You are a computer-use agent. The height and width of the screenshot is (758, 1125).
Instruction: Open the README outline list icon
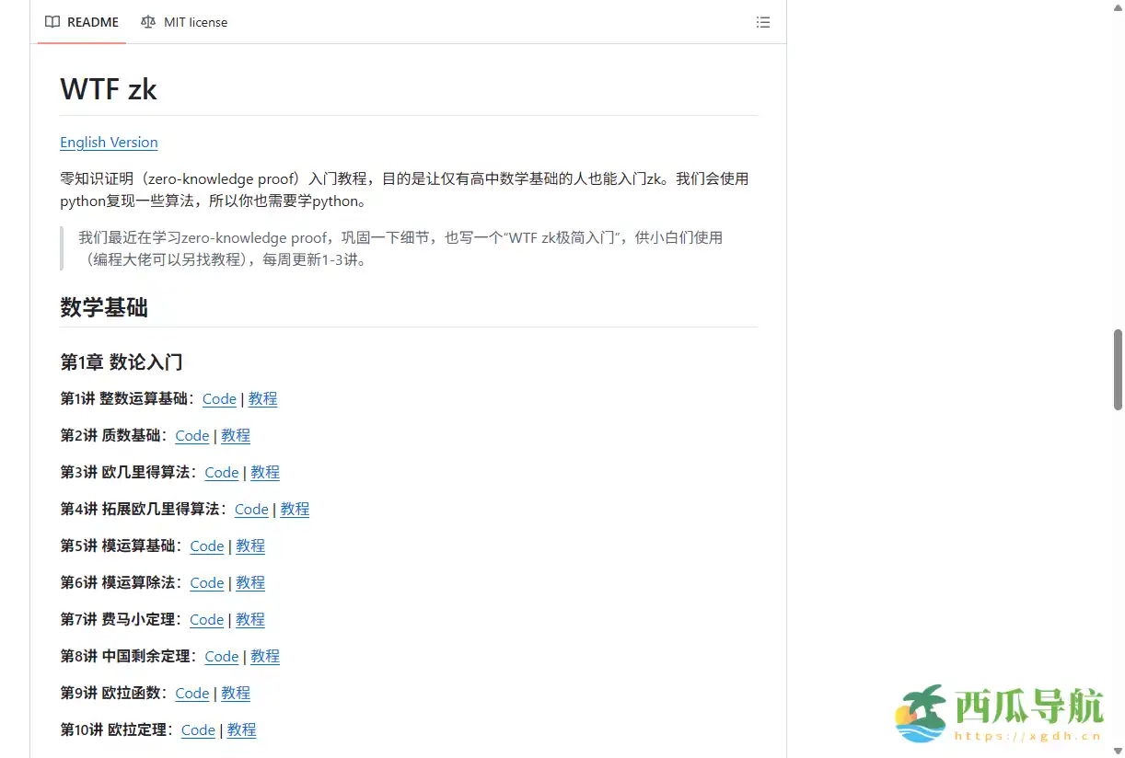tap(763, 22)
